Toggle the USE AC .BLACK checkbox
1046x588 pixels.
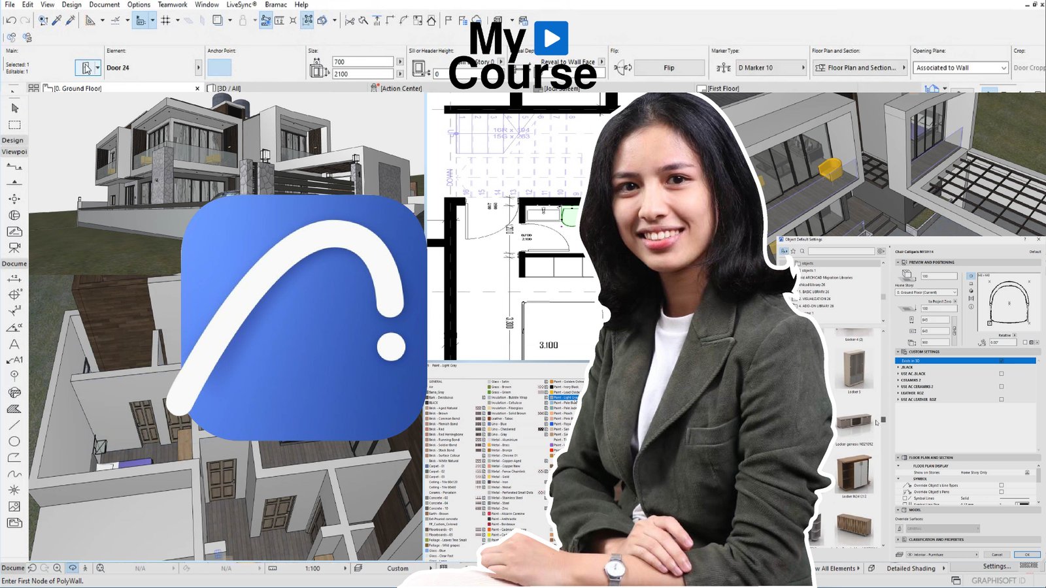coord(1001,374)
